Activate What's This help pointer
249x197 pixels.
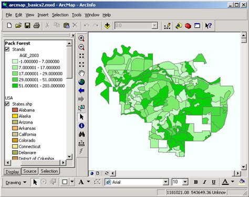pyautogui.click(x=209, y=26)
